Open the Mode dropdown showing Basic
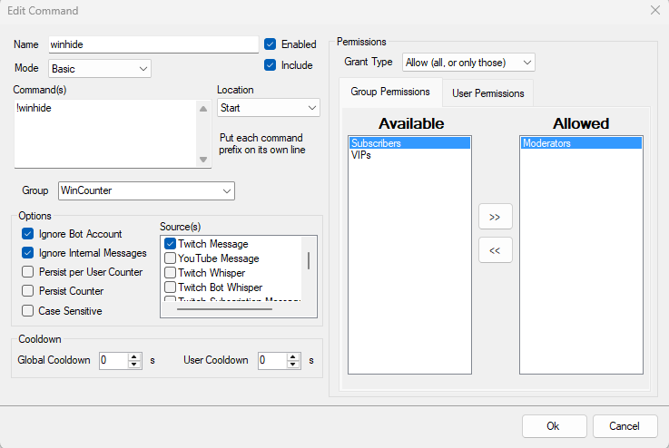 [100, 69]
